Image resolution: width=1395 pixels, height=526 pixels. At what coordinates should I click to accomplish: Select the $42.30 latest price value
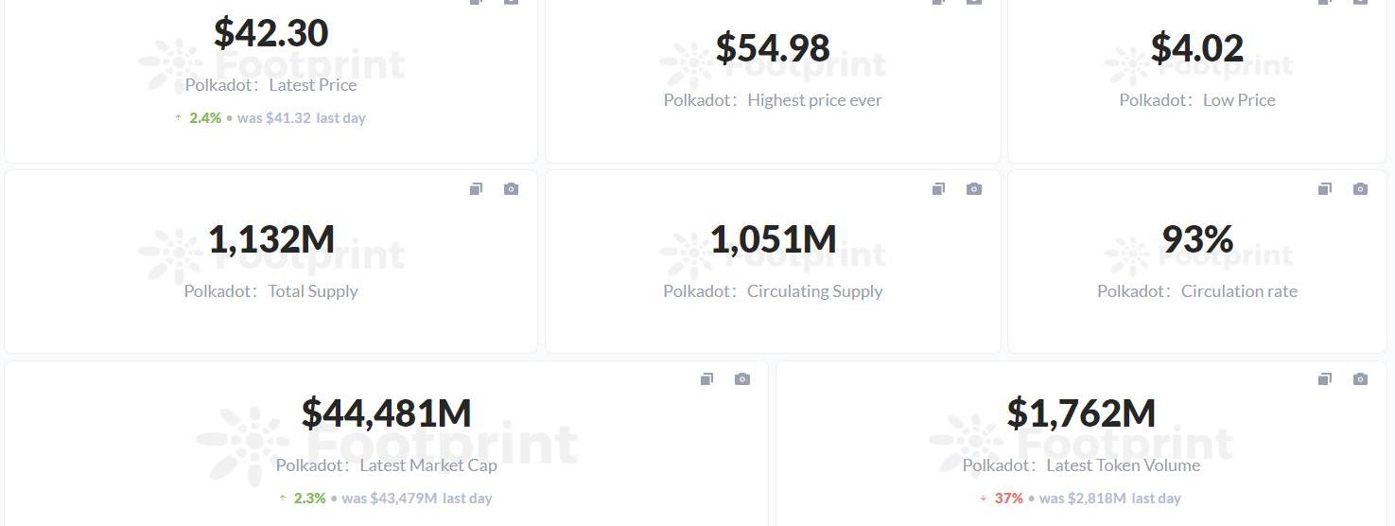click(271, 33)
